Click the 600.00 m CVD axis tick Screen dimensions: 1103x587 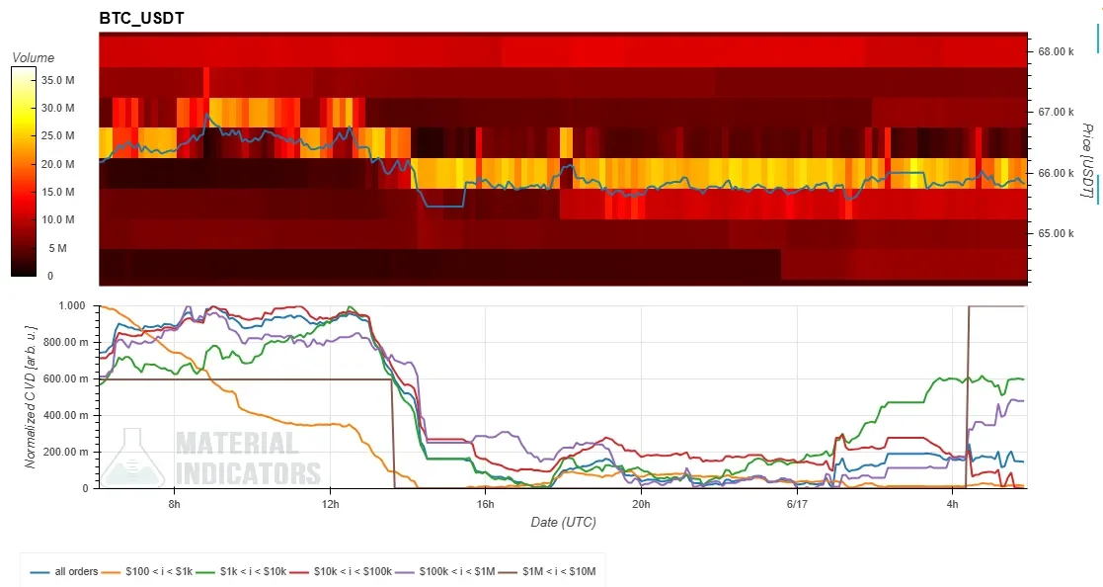[67, 378]
